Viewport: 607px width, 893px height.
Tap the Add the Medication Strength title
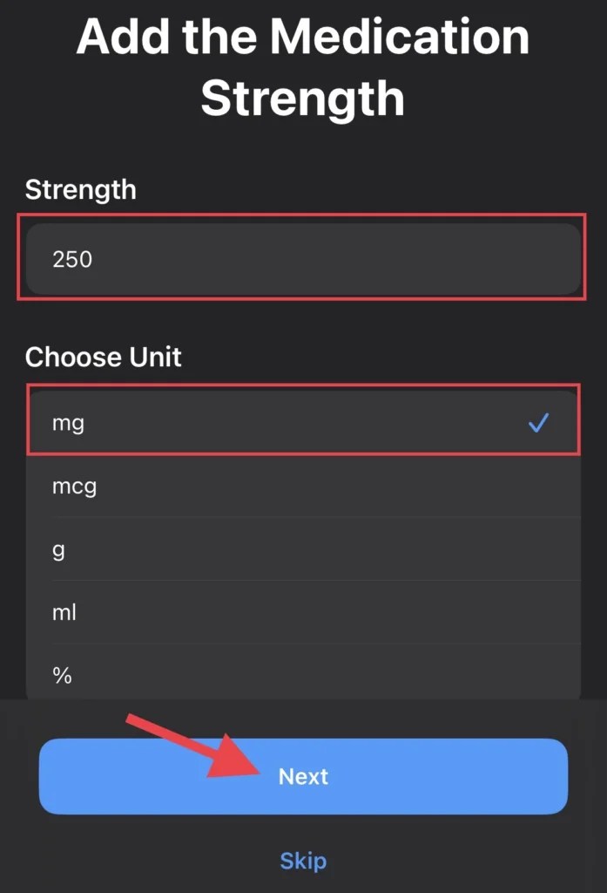[303, 65]
